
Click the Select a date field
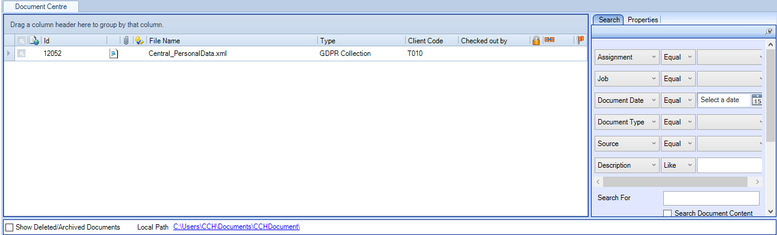point(724,100)
